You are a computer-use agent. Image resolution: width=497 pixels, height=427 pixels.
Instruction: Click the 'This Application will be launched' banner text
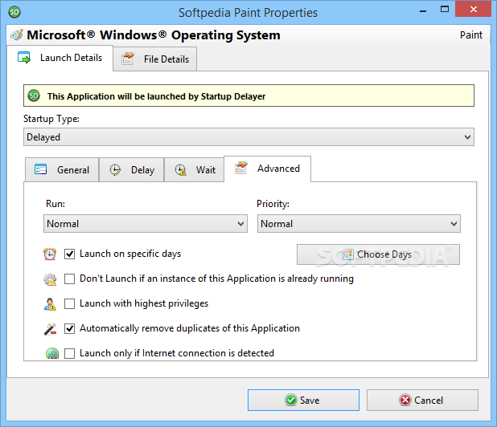tap(156, 96)
